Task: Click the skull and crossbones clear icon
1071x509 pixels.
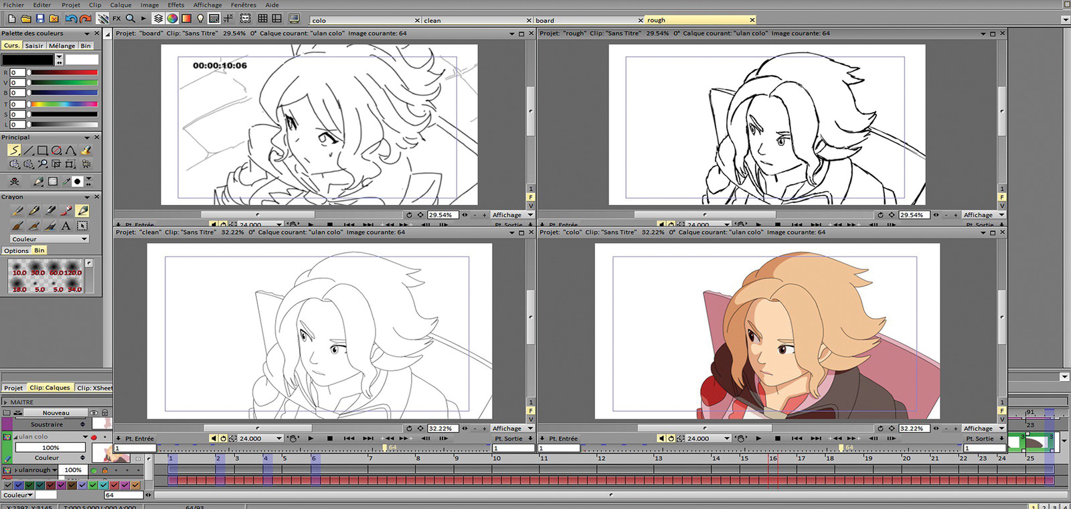Action: coord(14,181)
